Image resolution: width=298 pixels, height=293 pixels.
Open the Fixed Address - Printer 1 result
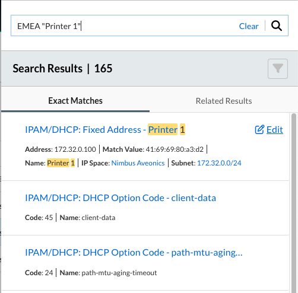[x=105, y=130]
